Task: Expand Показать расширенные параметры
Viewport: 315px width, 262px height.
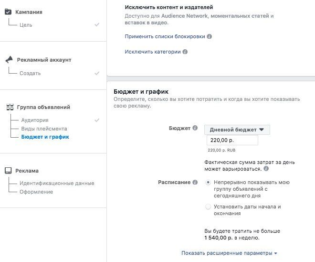Action: (229, 253)
